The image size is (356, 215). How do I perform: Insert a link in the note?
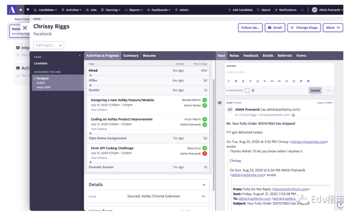click(x=301, y=81)
